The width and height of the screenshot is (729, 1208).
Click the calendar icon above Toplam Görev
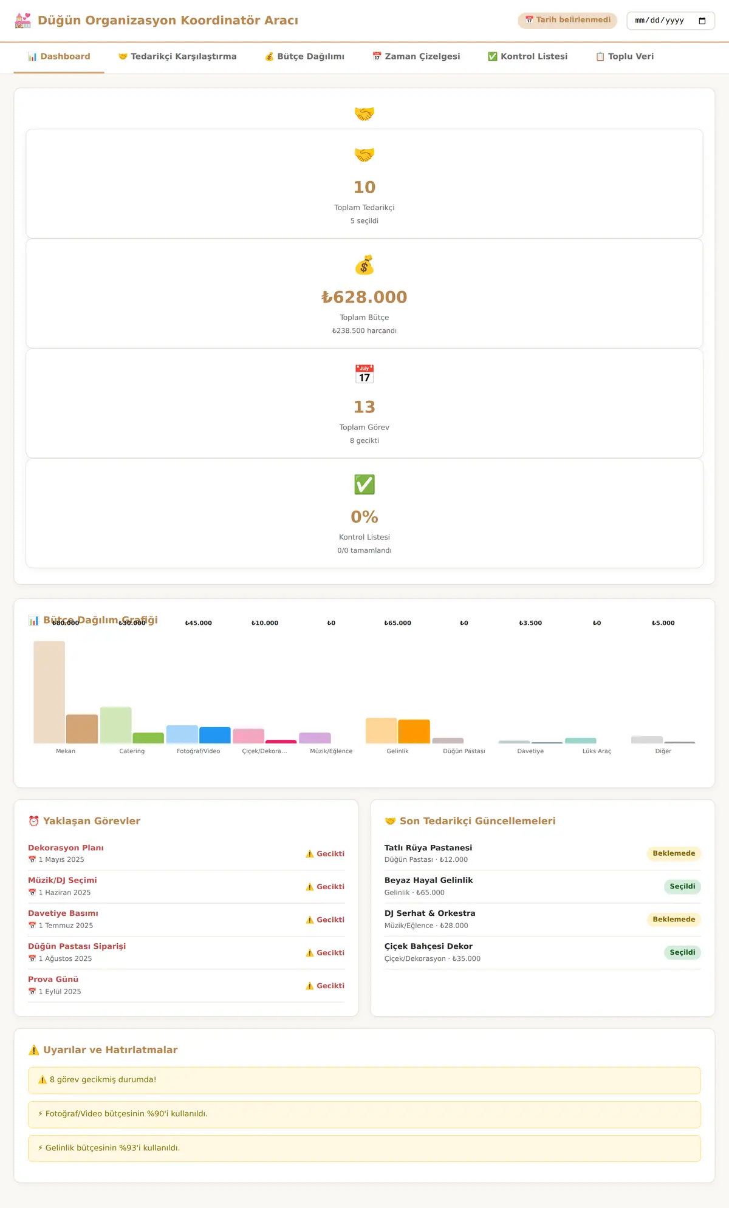coord(364,374)
